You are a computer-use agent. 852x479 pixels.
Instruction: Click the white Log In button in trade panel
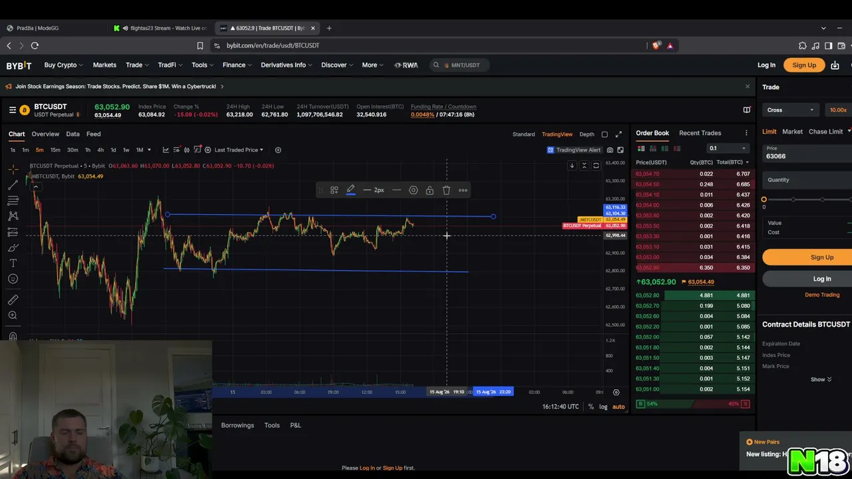807,279
